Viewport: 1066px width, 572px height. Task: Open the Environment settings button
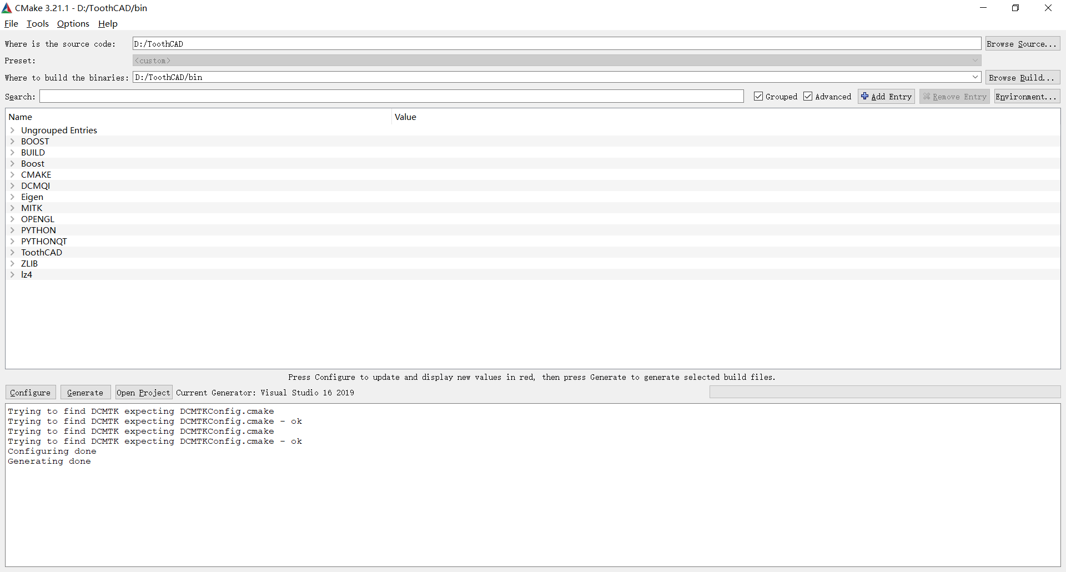pos(1027,97)
